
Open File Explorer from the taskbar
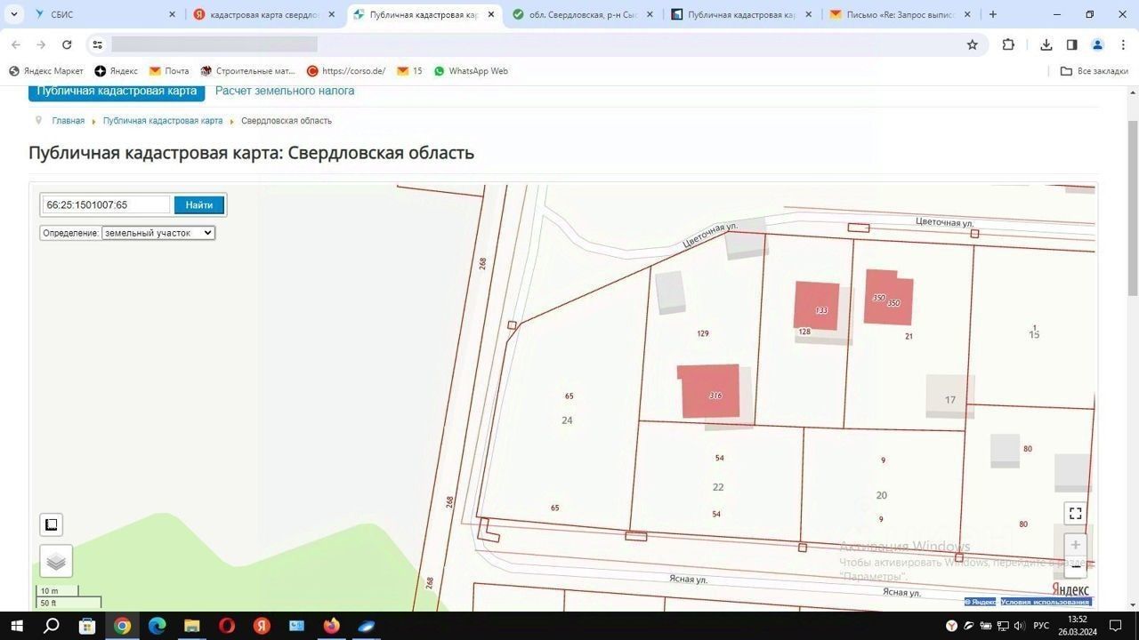[x=192, y=626]
